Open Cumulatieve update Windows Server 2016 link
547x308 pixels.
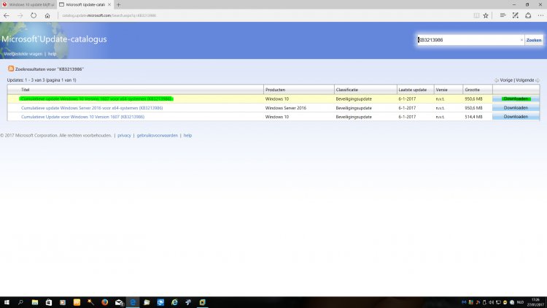pyautogui.click(x=92, y=107)
